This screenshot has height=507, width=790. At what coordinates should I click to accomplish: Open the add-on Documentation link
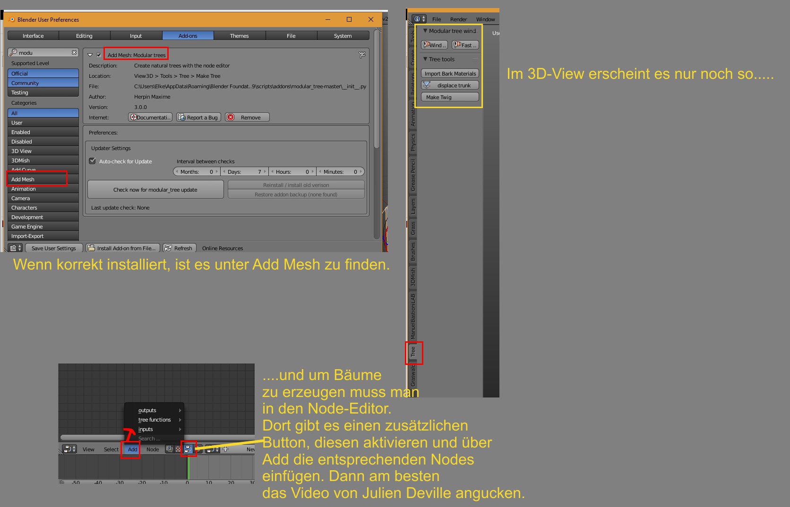(150, 117)
